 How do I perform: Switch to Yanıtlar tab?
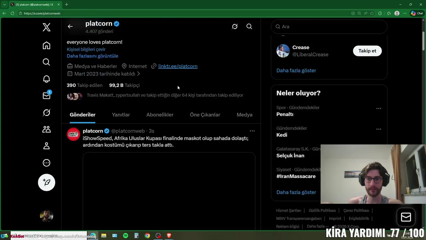121,115
